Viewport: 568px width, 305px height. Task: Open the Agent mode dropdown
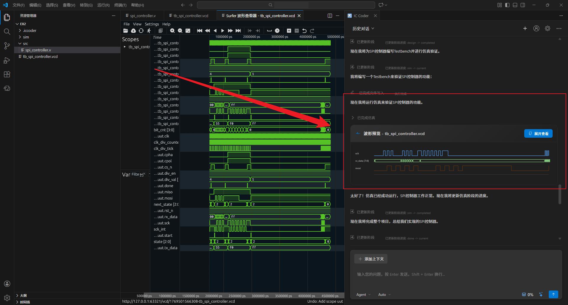(x=363, y=295)
